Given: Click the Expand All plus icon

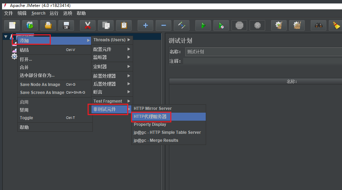Looking at the screenshot, I should point(146,25).
